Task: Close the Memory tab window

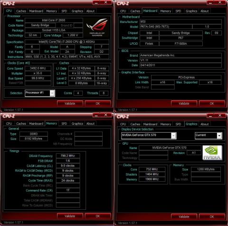Action: click(106, 115)
